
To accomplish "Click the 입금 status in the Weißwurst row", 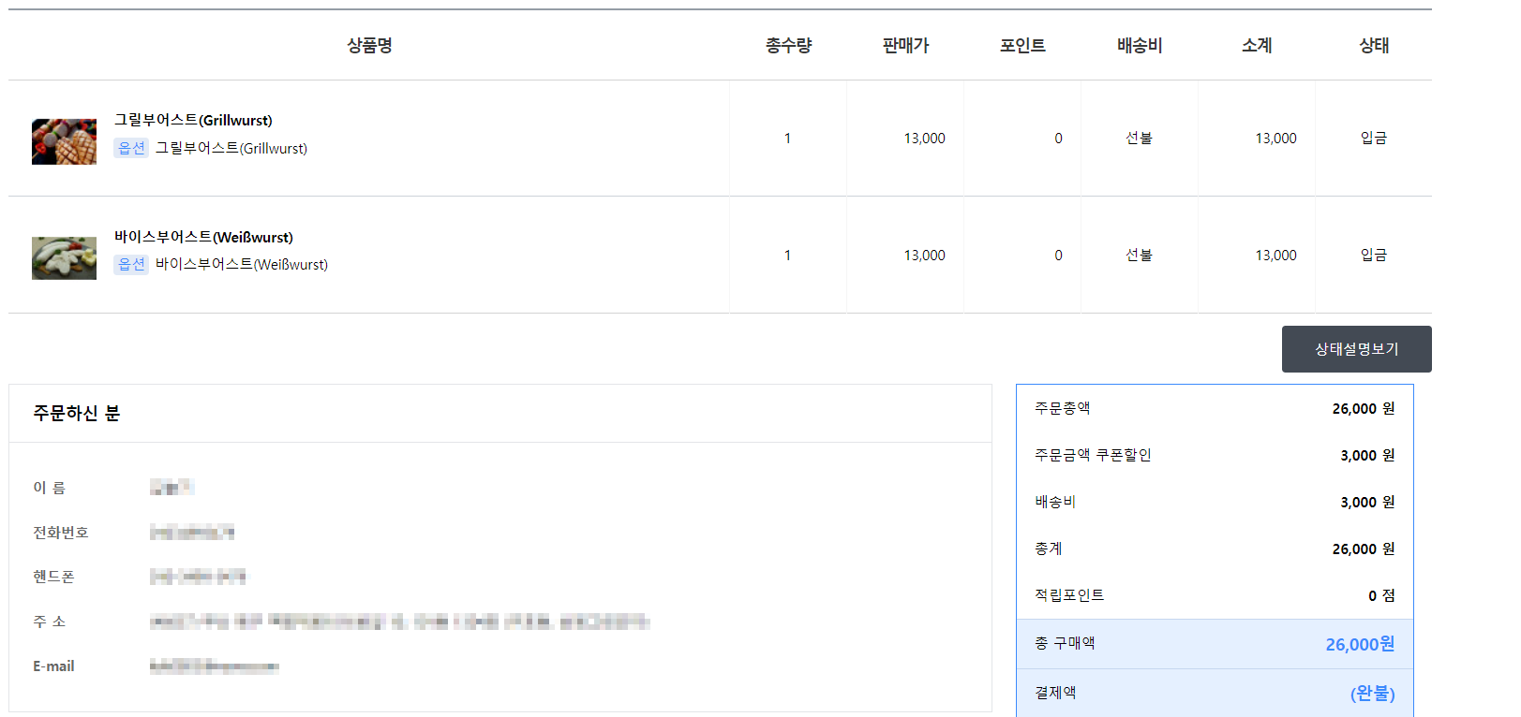I will pos(1374,255).
